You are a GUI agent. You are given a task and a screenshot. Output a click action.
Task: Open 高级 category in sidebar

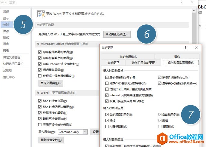6,51
